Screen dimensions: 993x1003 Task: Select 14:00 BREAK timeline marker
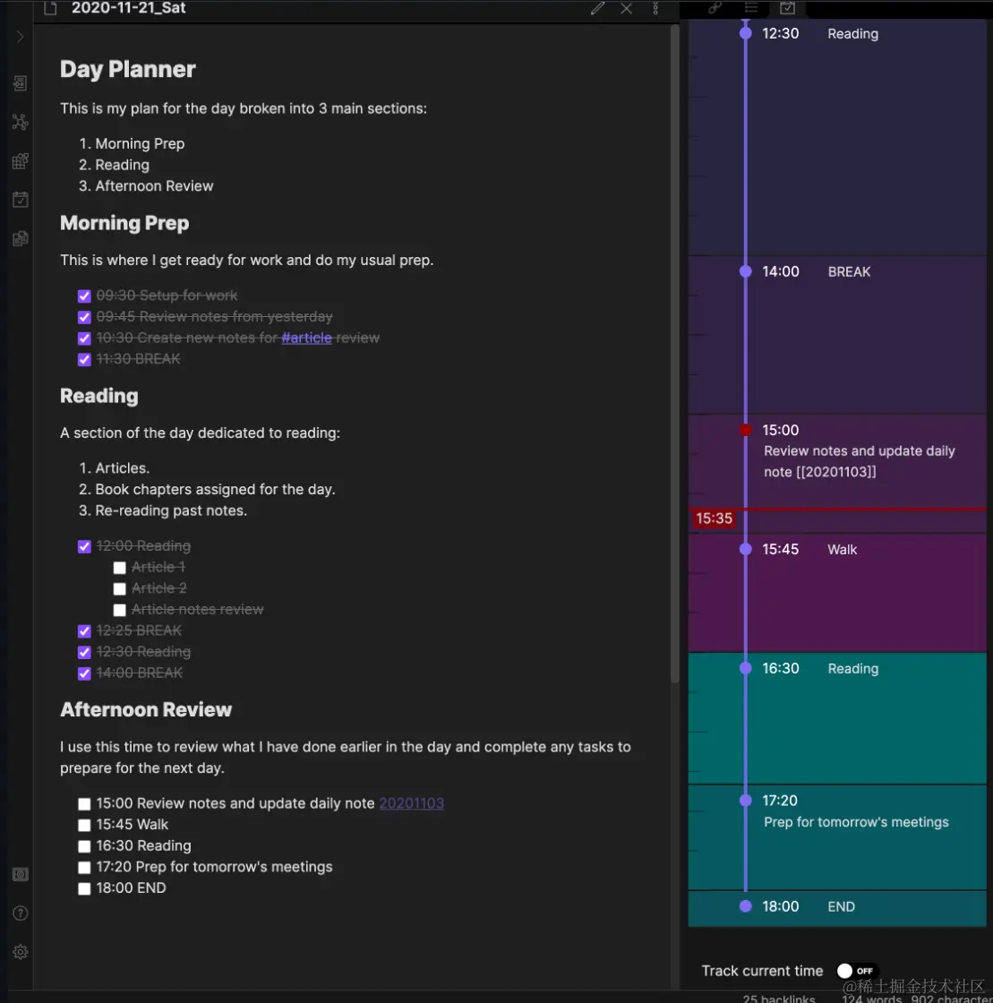coord(746,271)
